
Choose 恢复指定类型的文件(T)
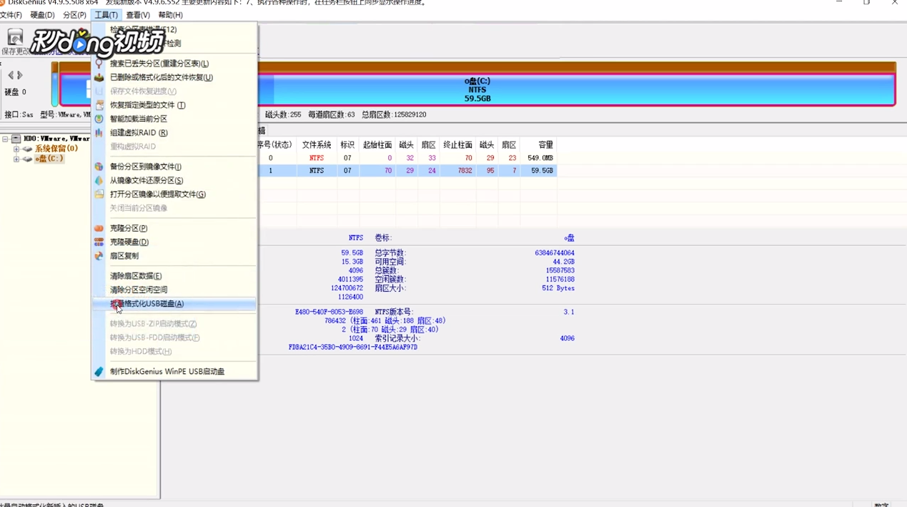pos(174,105)
